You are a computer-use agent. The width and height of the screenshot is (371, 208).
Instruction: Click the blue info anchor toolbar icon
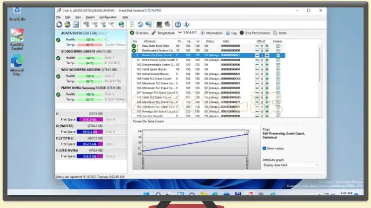pyautogui.click(x=187, y=24)
